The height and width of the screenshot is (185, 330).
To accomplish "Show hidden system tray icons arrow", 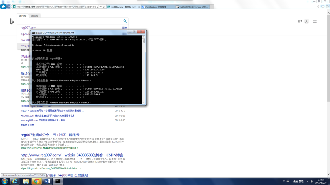I will tap(307, 181).
